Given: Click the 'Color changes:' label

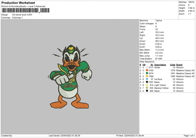Looking at the screenshot, I should pos(147,23).
